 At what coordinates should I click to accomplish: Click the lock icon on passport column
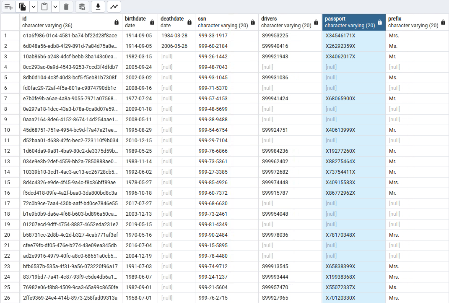click(380, 22)
